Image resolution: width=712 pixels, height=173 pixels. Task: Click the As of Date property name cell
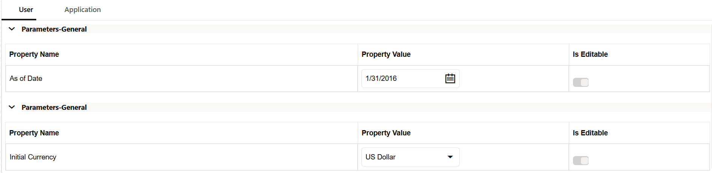(x=181, y=79)
